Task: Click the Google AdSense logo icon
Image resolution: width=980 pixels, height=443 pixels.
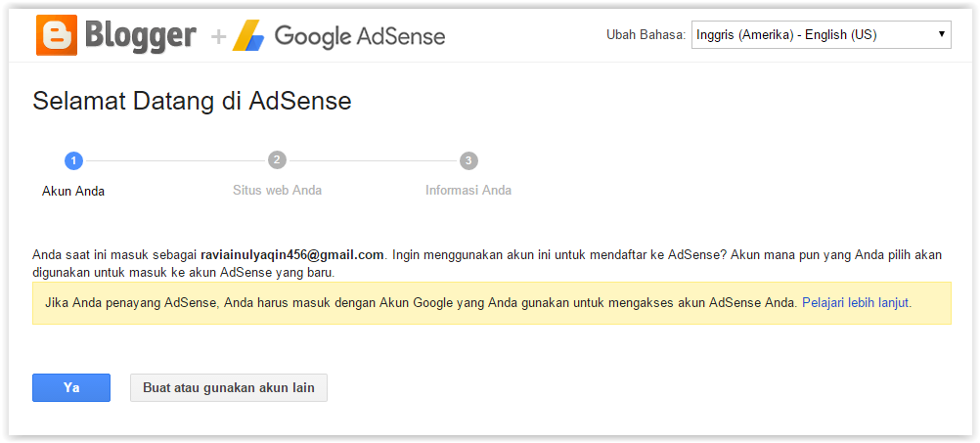Action: (248, 35)
